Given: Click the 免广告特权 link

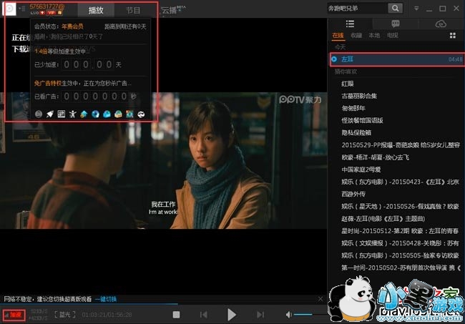Looking at the screenshot, I should pos(48,83).
